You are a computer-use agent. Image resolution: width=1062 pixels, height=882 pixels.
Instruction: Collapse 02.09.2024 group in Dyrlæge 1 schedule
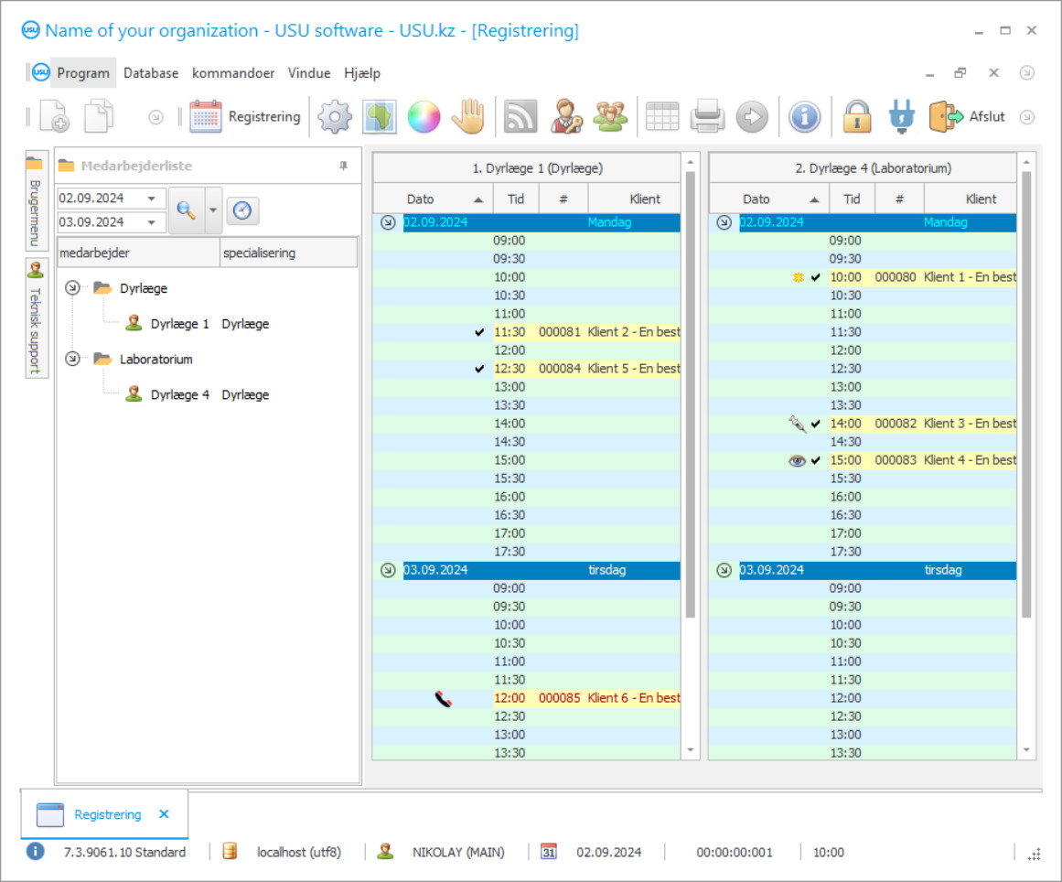coord(388,222)
